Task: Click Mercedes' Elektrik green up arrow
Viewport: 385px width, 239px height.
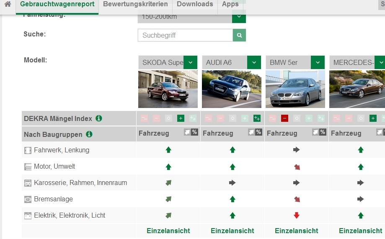Action: (x=361, y=216)
